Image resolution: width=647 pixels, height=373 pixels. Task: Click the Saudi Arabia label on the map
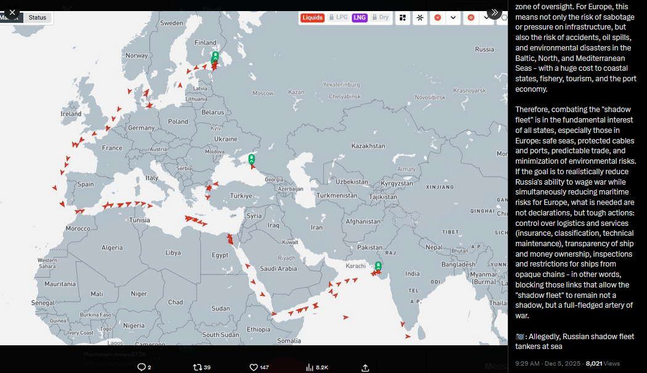click(278, 268)
